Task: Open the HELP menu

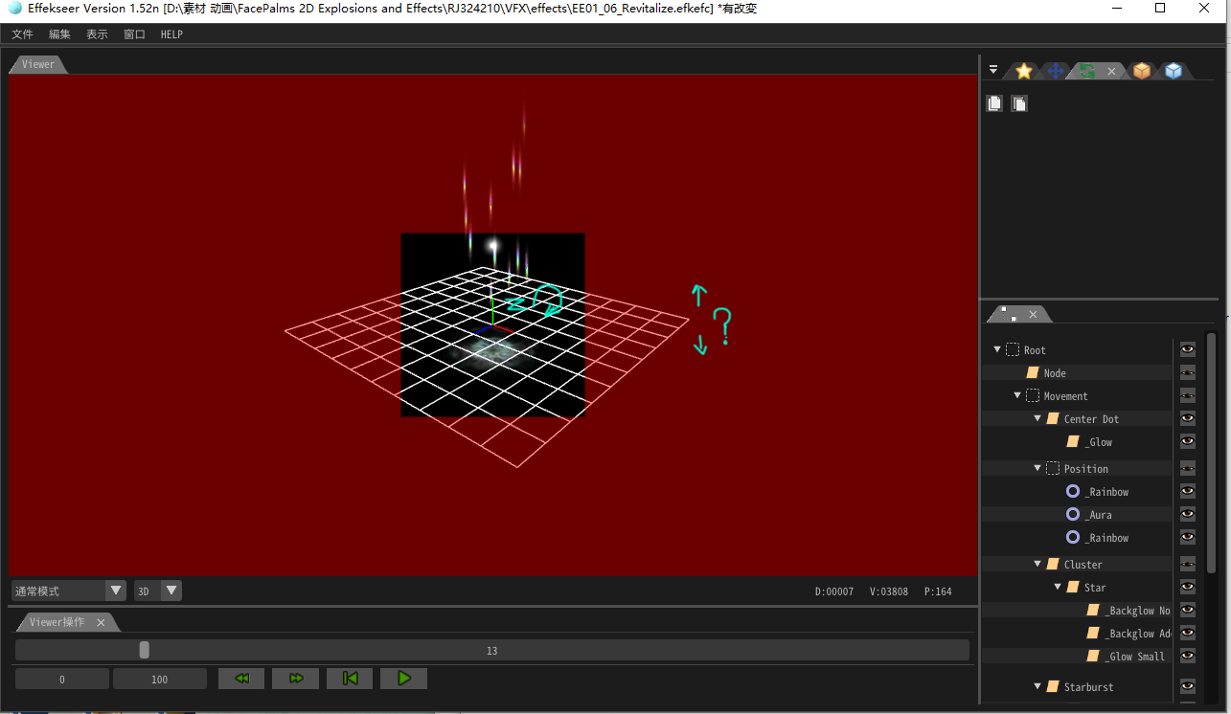Action: pos(171,34)
